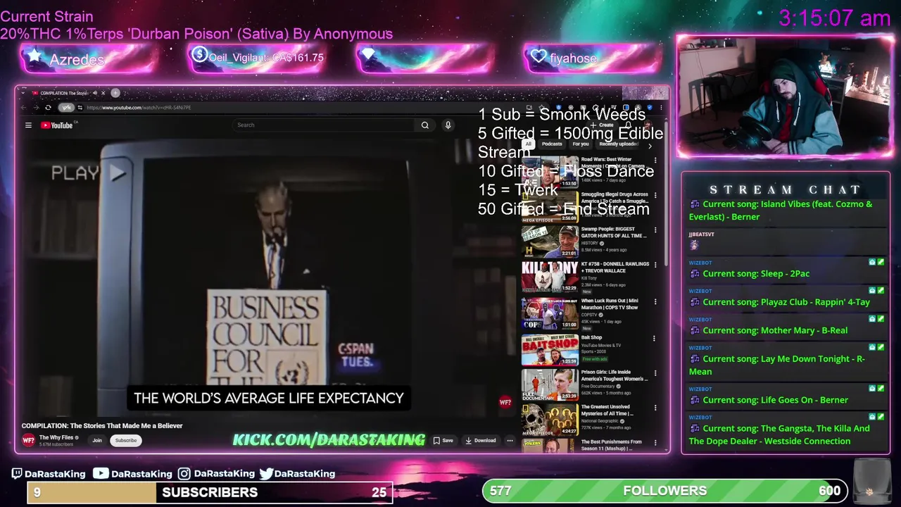901x507 pixels.
Task: Open Best Punishments From Season 11 title
Action: point(611,444)
